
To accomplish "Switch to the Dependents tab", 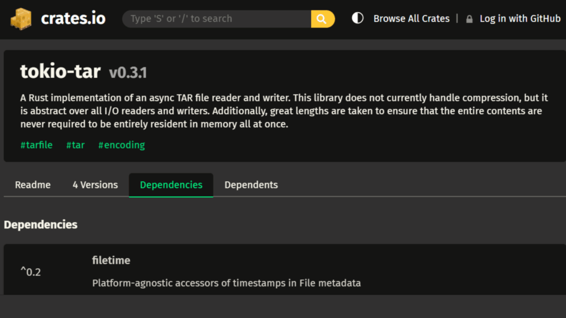I will [x=251, y=185].
